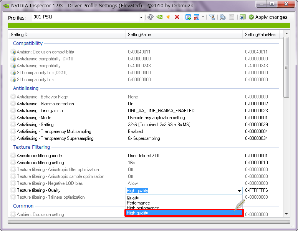Screen dimensions: 298x231
Task: Click gear icon beside Anisotropic filtering mode
Action: click(x=13, y=155)
